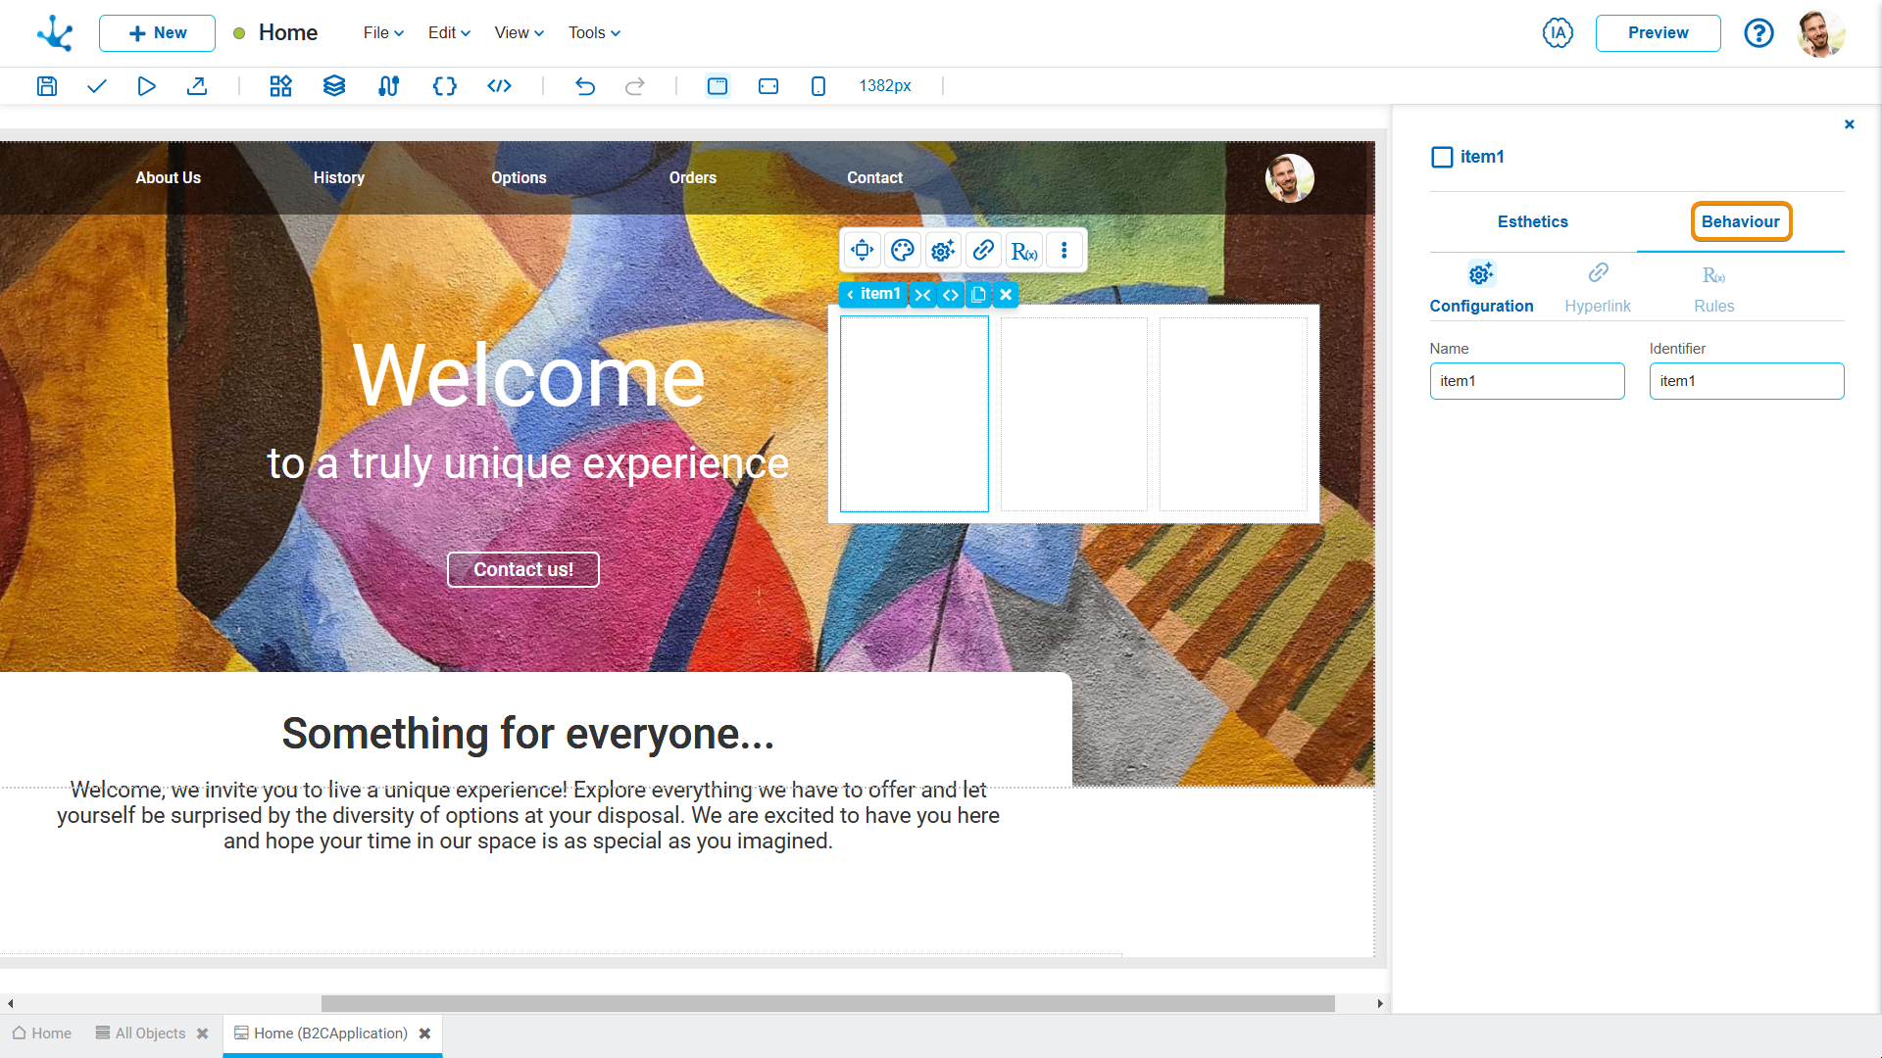Image resolution: width=1882 pixels, height=1058 pixels.
Task: Click the link/chain icon in toolbar
Action: point(982,251)
